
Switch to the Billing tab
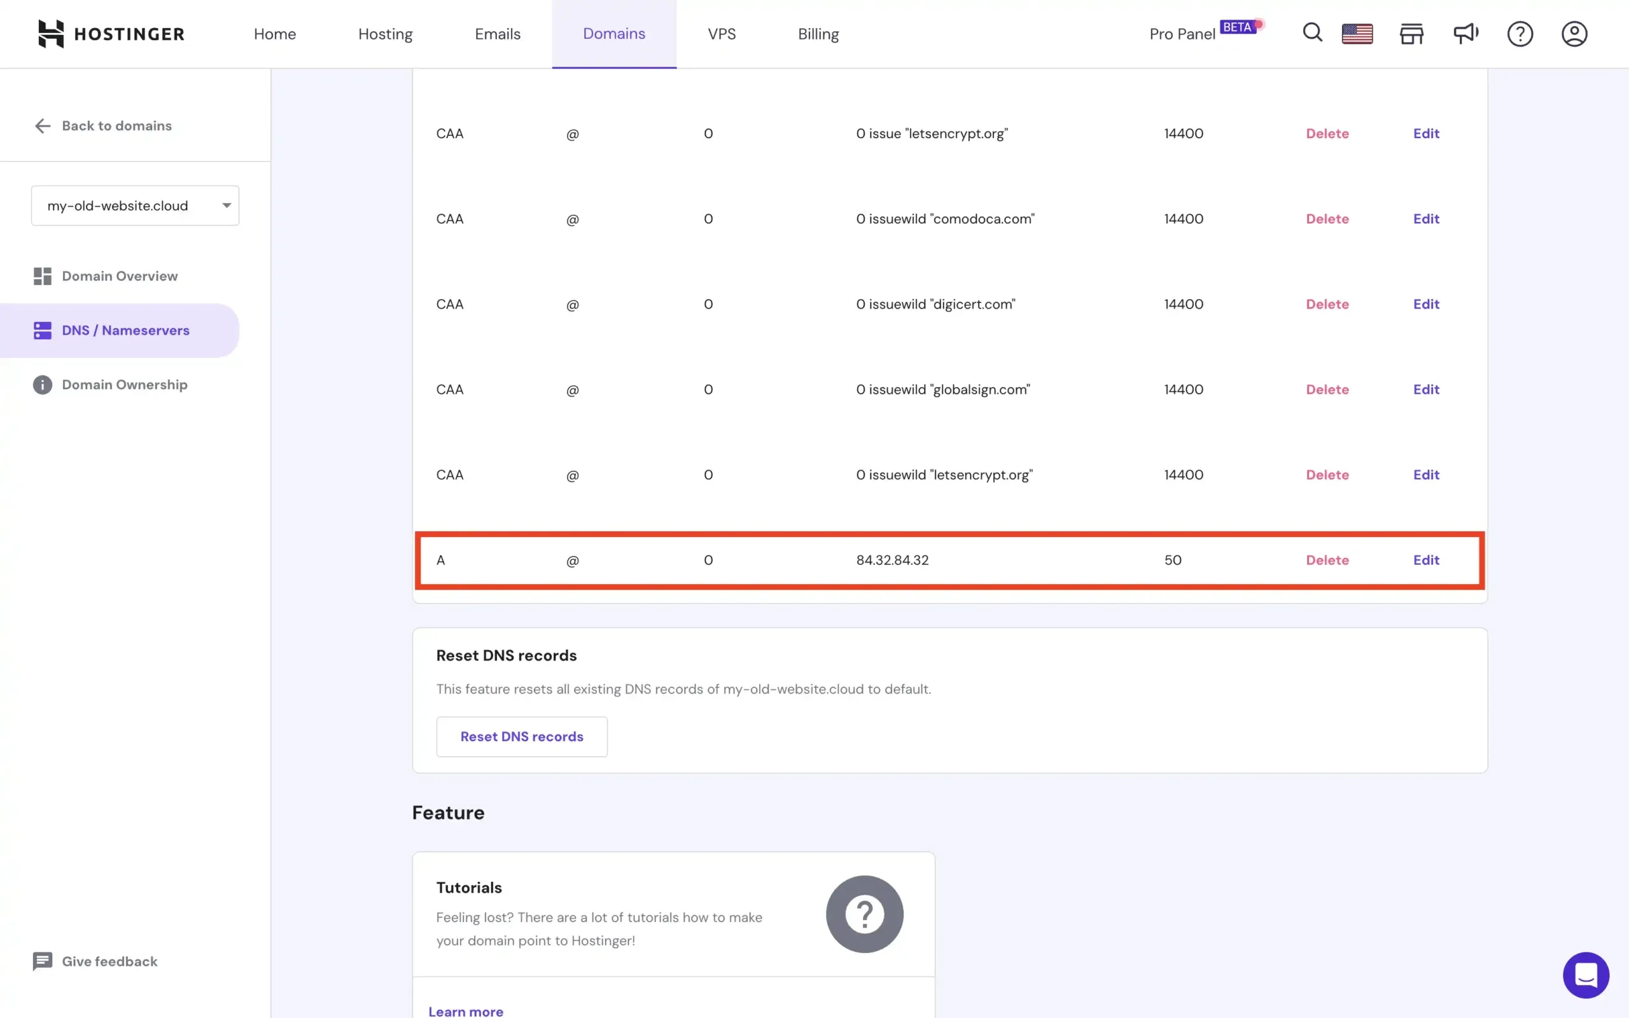(x=818, y=34)
